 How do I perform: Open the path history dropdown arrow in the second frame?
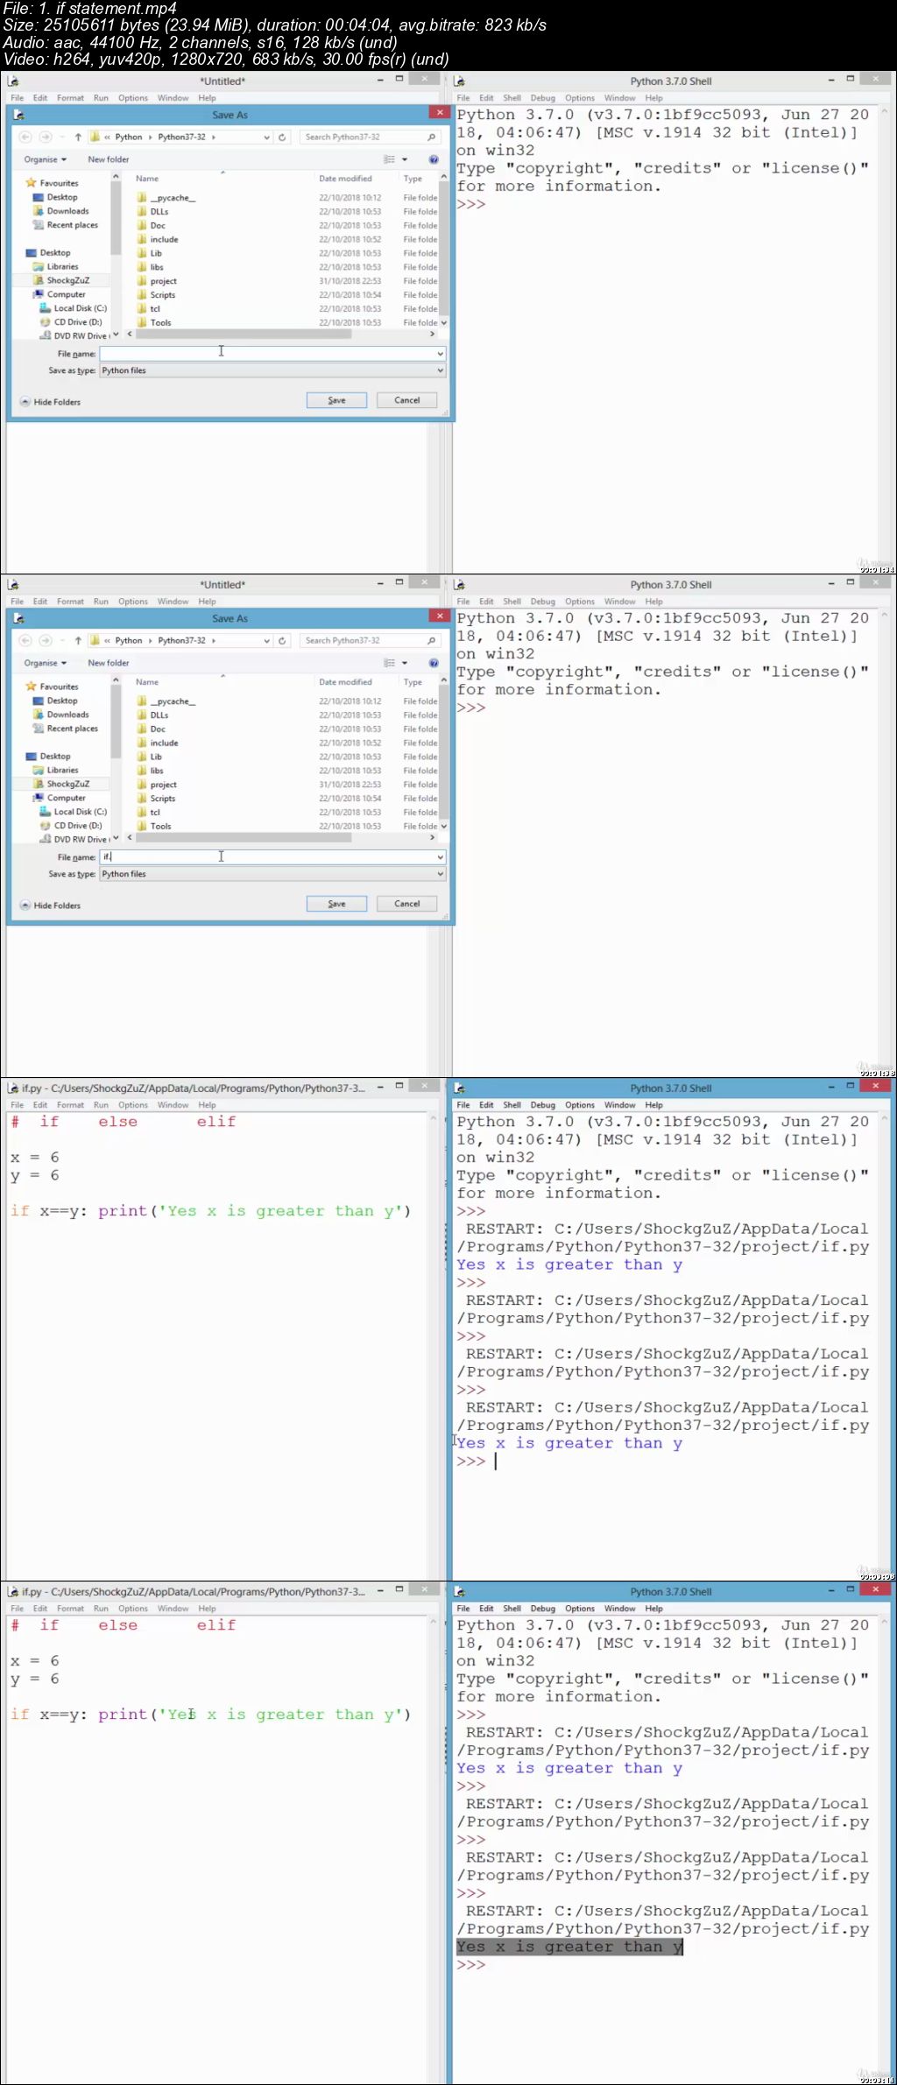[x=266, y=640]
